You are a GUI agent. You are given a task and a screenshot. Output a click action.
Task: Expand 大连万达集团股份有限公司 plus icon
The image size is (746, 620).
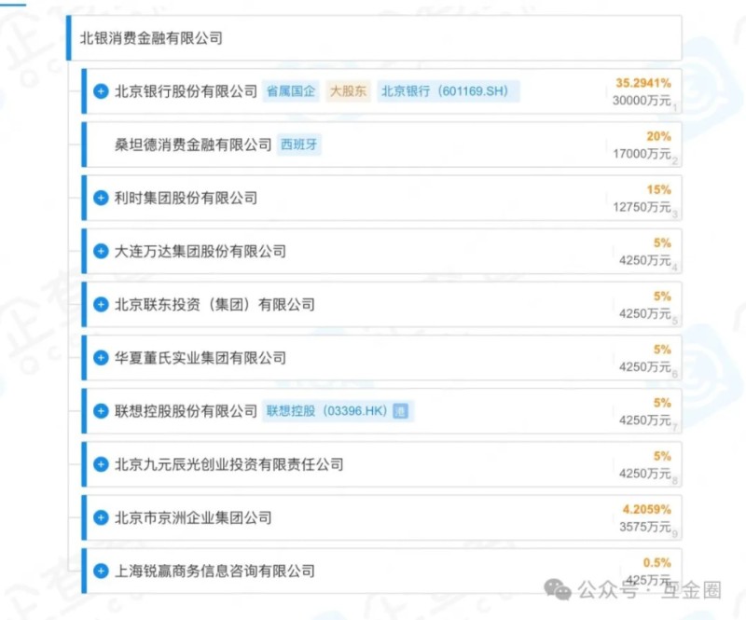101,251
